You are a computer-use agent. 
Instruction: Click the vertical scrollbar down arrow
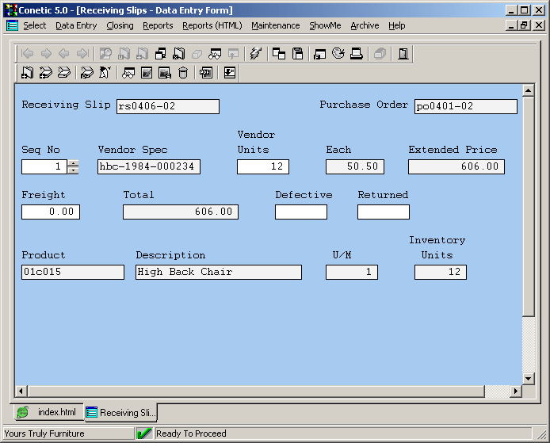[x=529, y=379]
